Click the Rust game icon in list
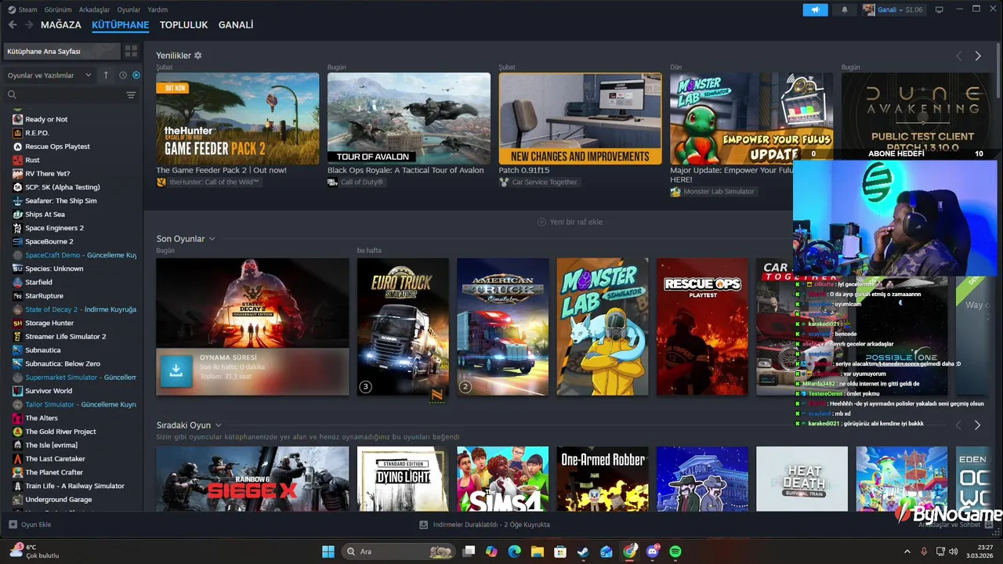Image resolution: width=1003 pixels, height=564 pixels. pyautogui.click(x=17, y=160)
